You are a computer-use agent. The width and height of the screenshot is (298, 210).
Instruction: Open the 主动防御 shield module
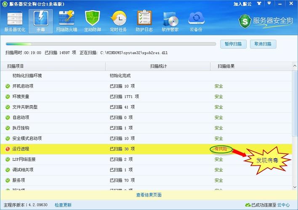(92, 21)
